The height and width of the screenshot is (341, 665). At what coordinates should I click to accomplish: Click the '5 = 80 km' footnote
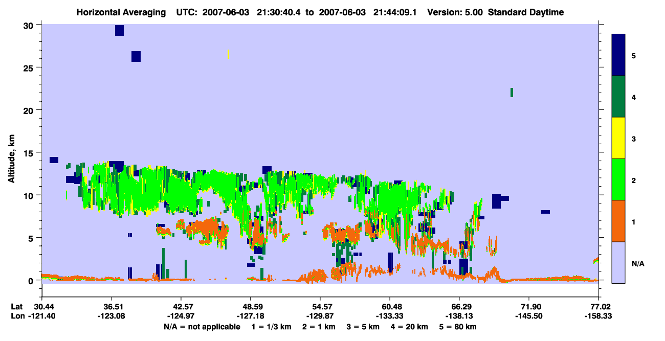pos(457,327)
